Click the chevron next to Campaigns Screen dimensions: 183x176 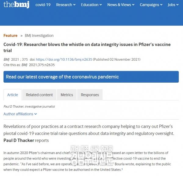161,5
